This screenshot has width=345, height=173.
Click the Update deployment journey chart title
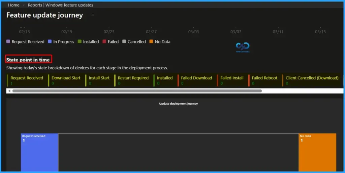[x=179, y=104]
